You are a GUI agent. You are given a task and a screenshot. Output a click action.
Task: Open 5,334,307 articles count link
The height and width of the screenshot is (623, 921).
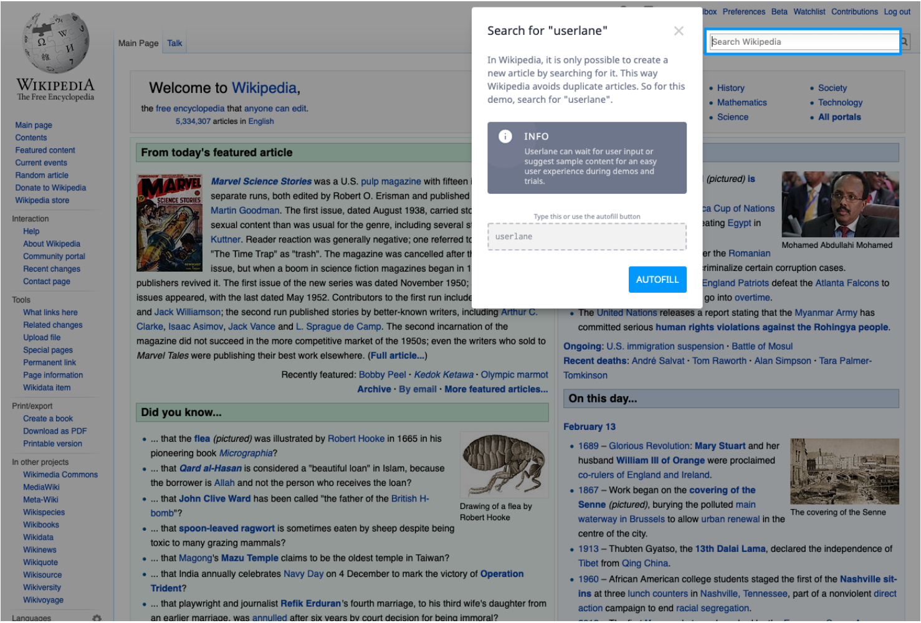[x=193, y=121]
